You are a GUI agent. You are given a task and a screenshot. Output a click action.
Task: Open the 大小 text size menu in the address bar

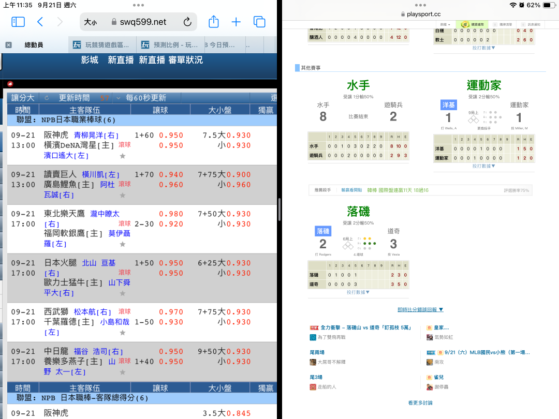click(90, 22)
